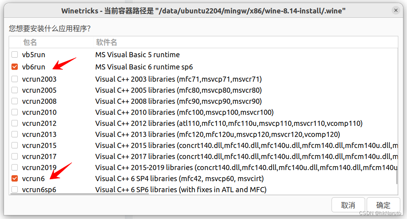Screen dimensions: 407x219
Task: Click the Visual C++ 6 SP6 libraries description
Action: [181, 190]
